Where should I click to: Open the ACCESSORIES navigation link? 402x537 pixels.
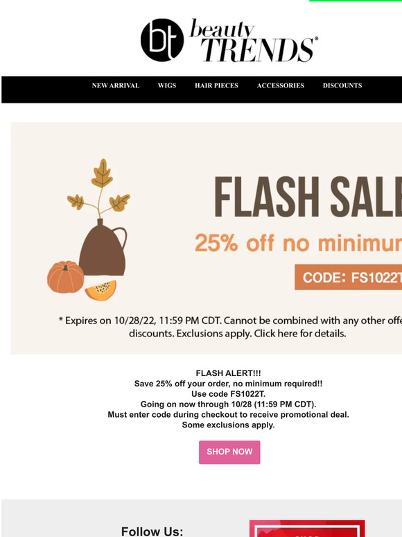(281, 85)
